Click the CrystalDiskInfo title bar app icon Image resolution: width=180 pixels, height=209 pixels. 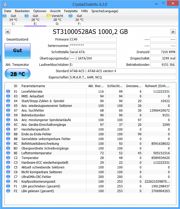tap(5, 4)
